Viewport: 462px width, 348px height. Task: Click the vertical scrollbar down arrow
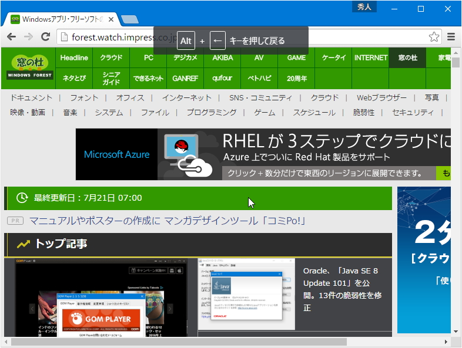pos(456,331)
